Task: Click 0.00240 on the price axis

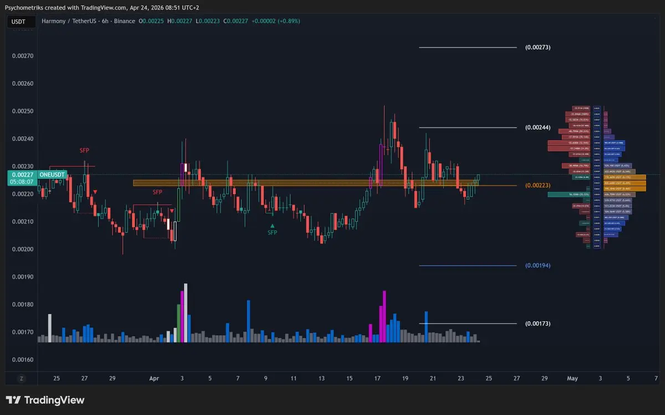Action: [23, 139]
